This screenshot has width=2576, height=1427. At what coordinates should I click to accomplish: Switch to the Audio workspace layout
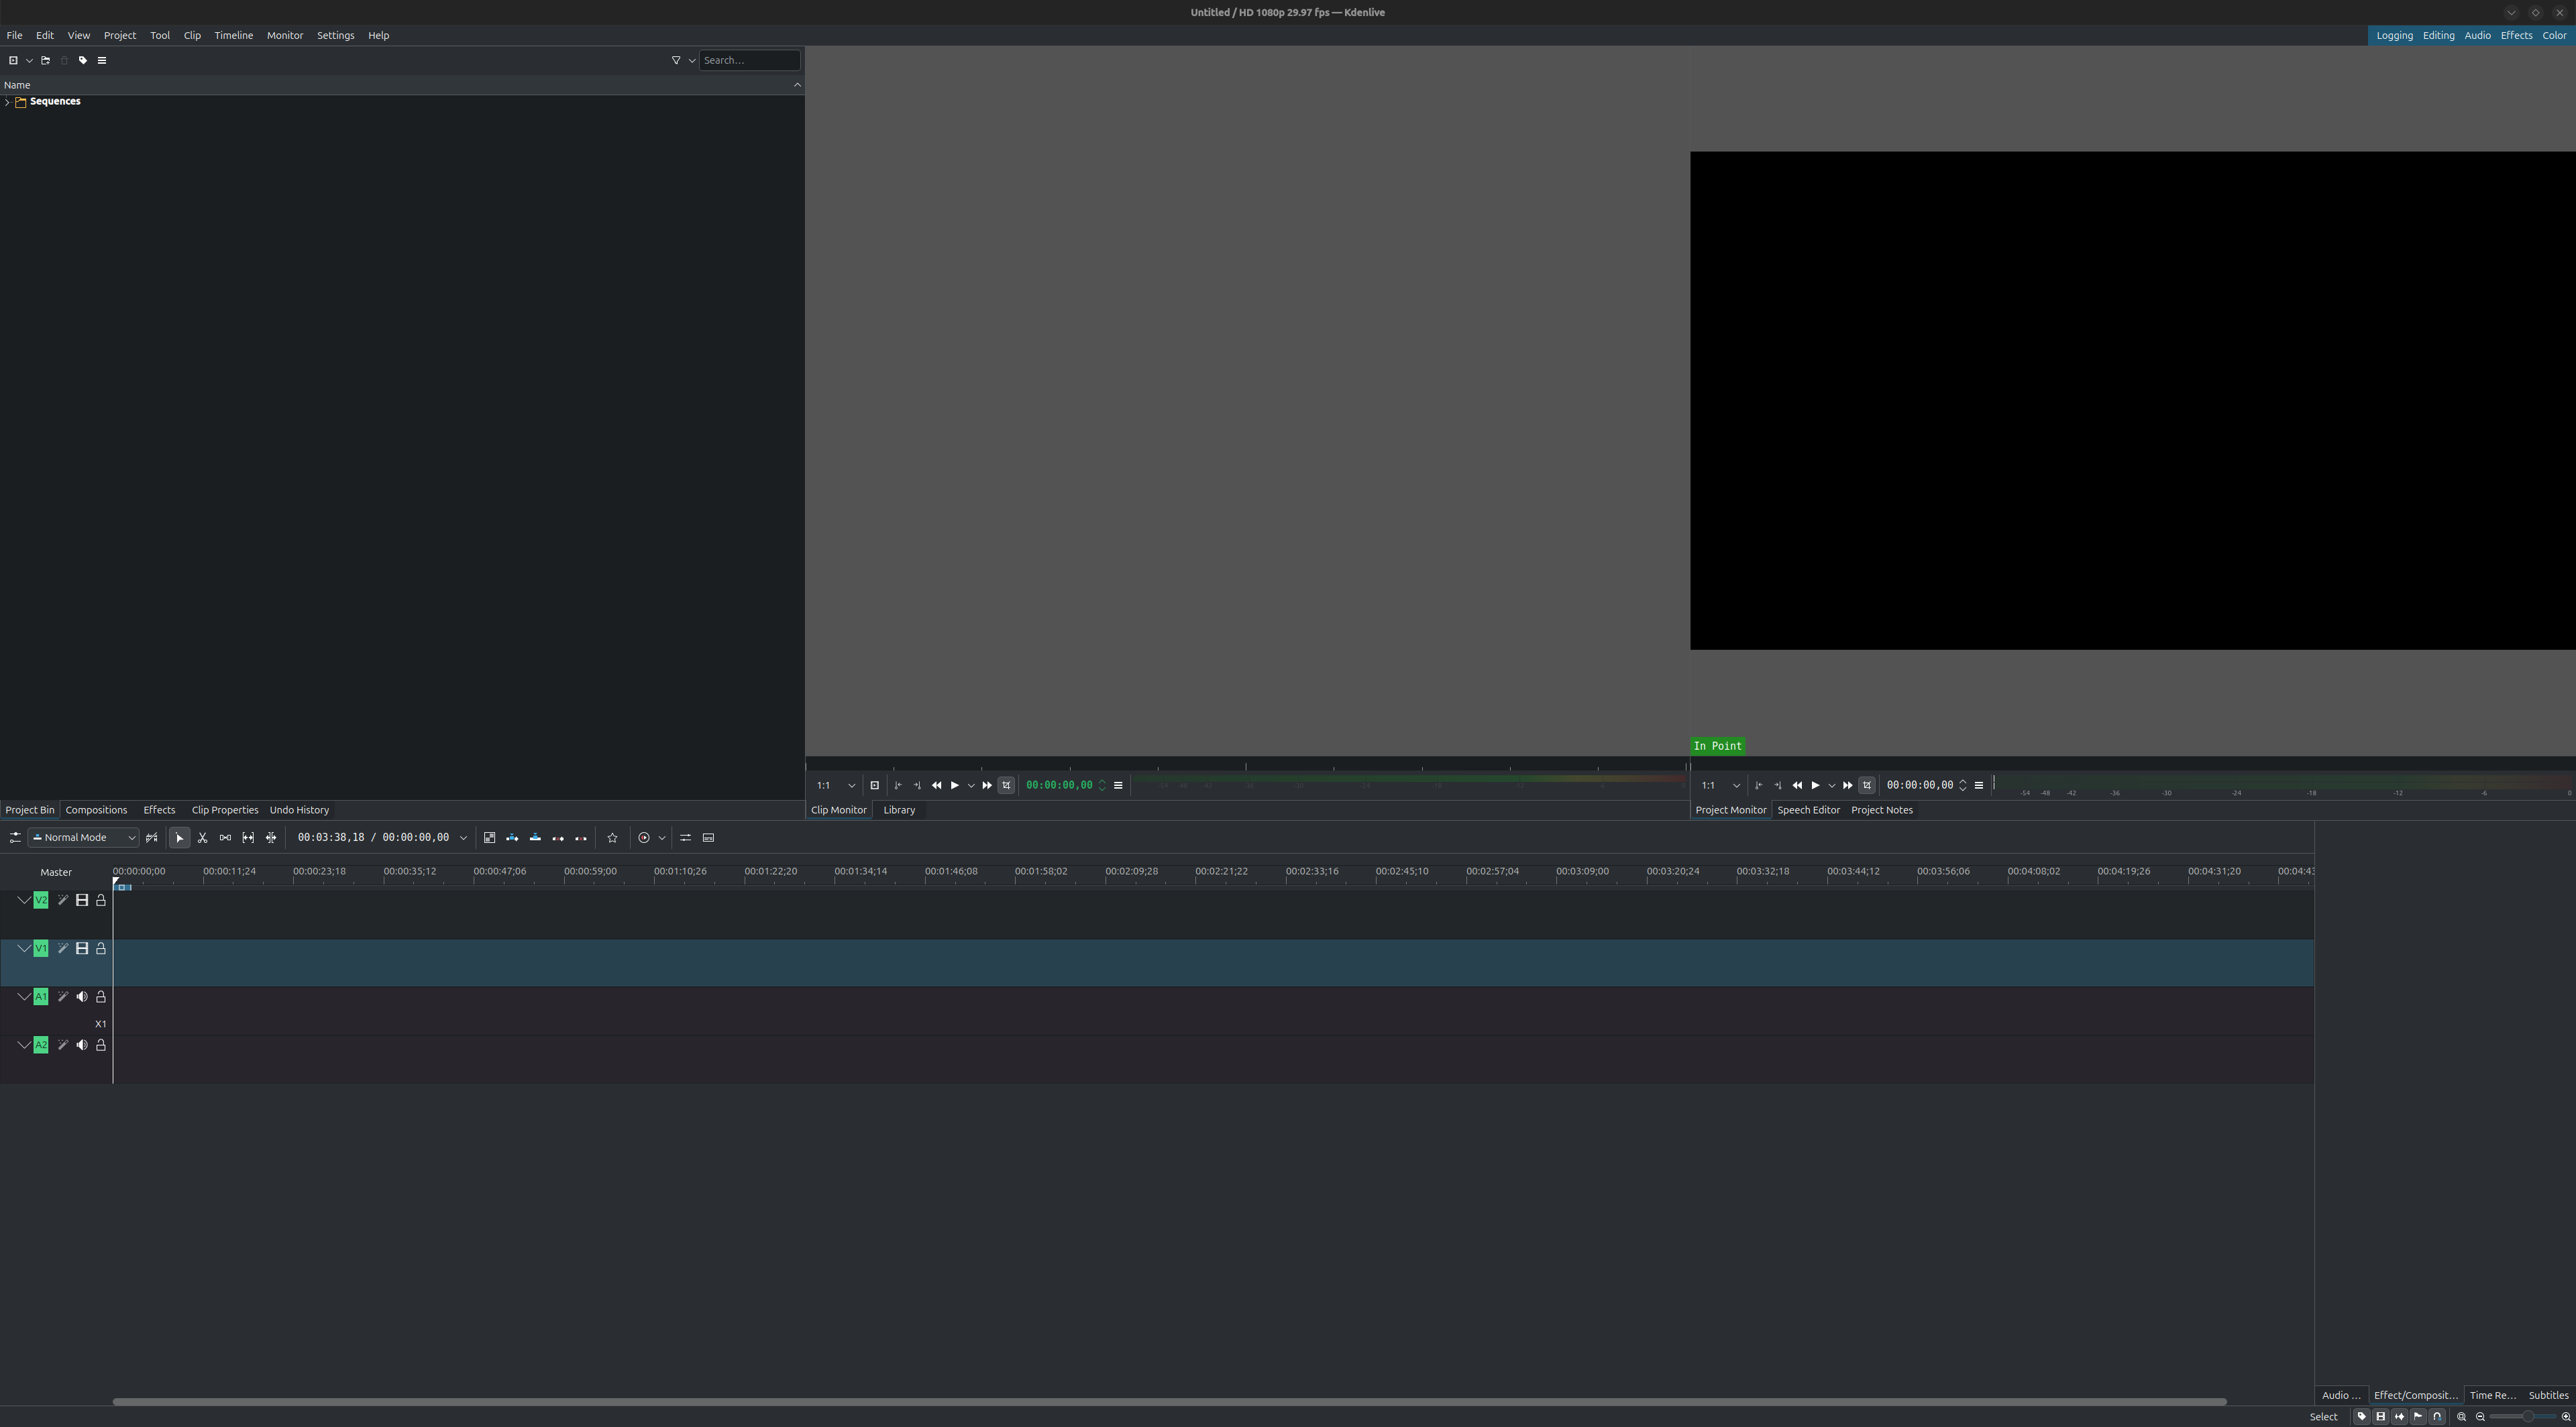pos(2478,35)
